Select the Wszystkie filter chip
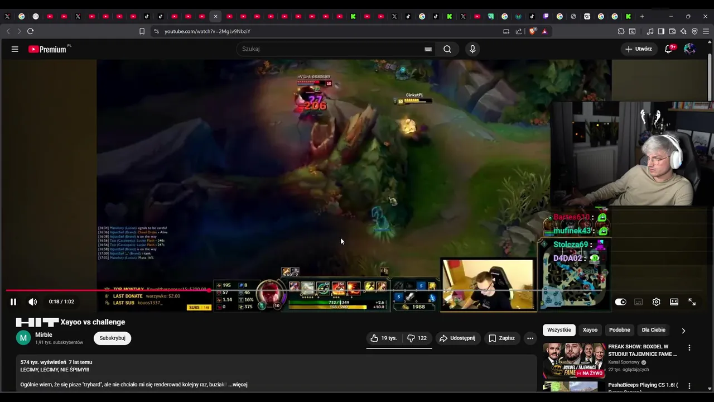The height and width of the screenshot is (402, 714). pos(559,330)
